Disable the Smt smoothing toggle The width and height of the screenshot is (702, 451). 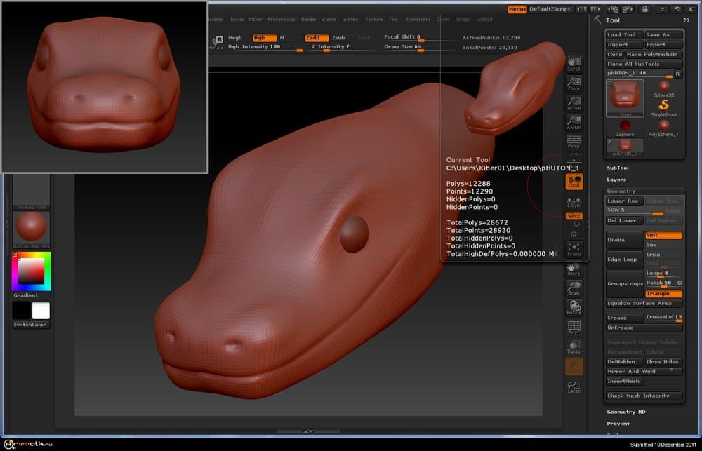coord(663,236)
